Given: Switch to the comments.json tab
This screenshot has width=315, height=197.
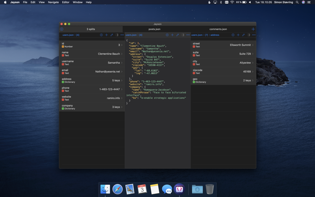Looking at the screenshot, I should (x=218, y=29).
